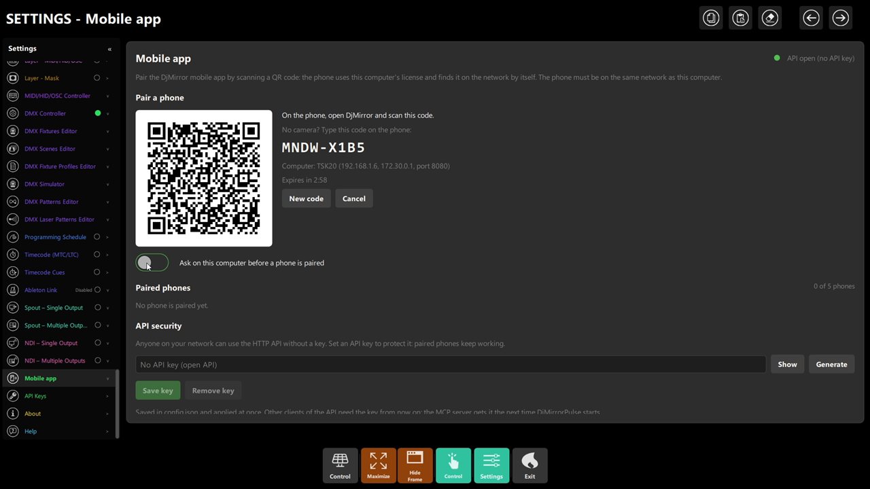
Task: Enable the Programming Schedule circle toggle
Action: pyautogui.click(x=97, y=237)
